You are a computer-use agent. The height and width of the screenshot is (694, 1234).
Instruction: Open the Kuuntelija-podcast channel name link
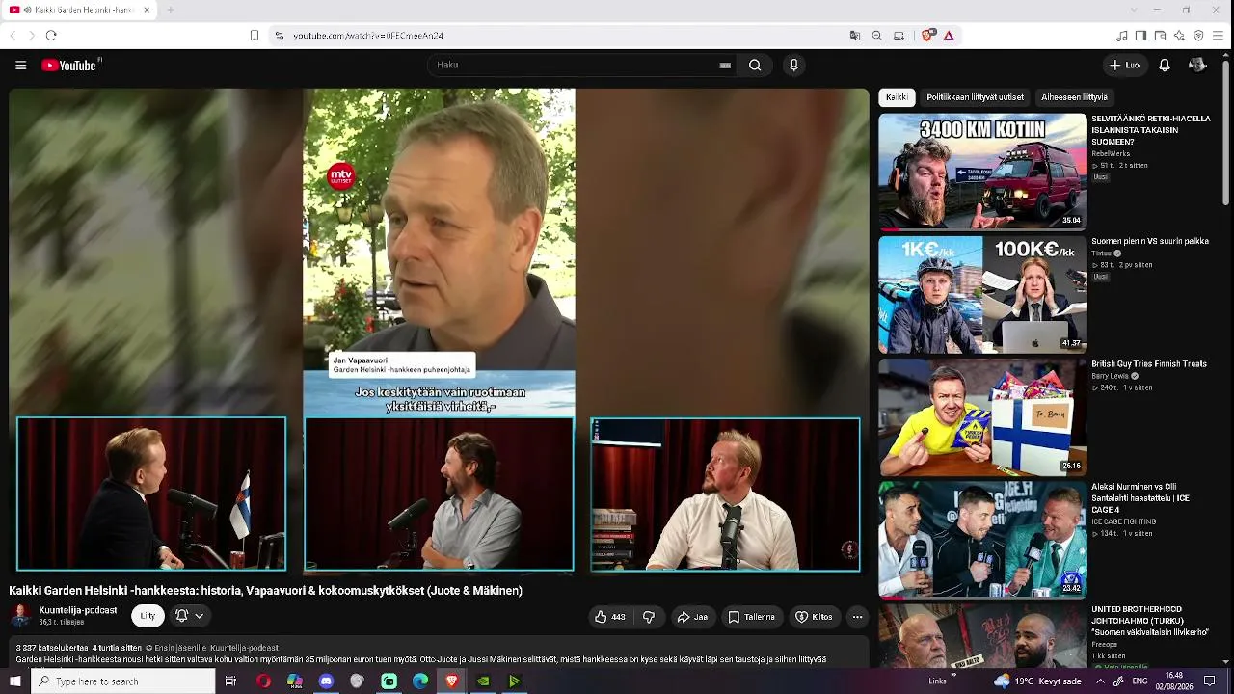pos(78,610)
